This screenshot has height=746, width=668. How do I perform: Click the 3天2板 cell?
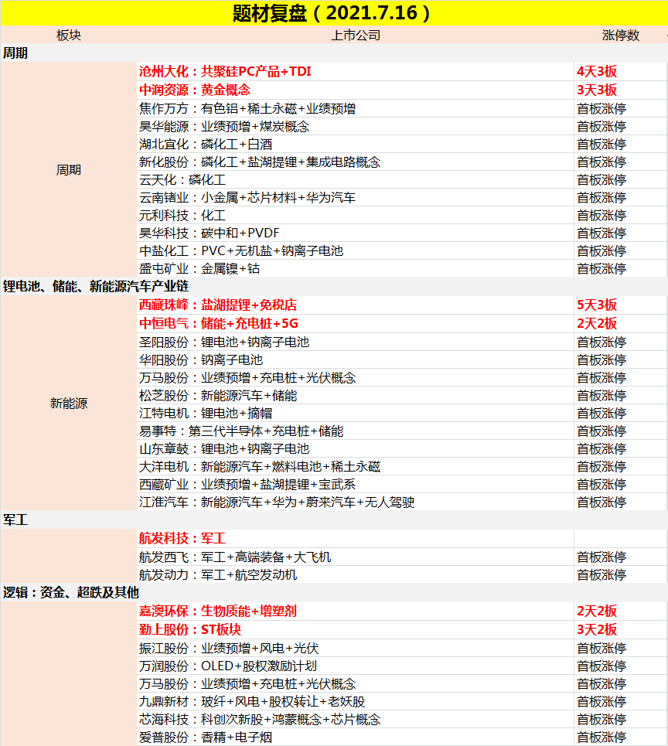(620, 630)
